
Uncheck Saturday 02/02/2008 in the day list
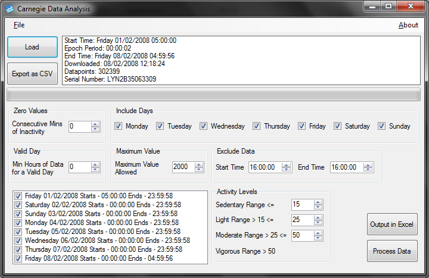coord(18,205)
